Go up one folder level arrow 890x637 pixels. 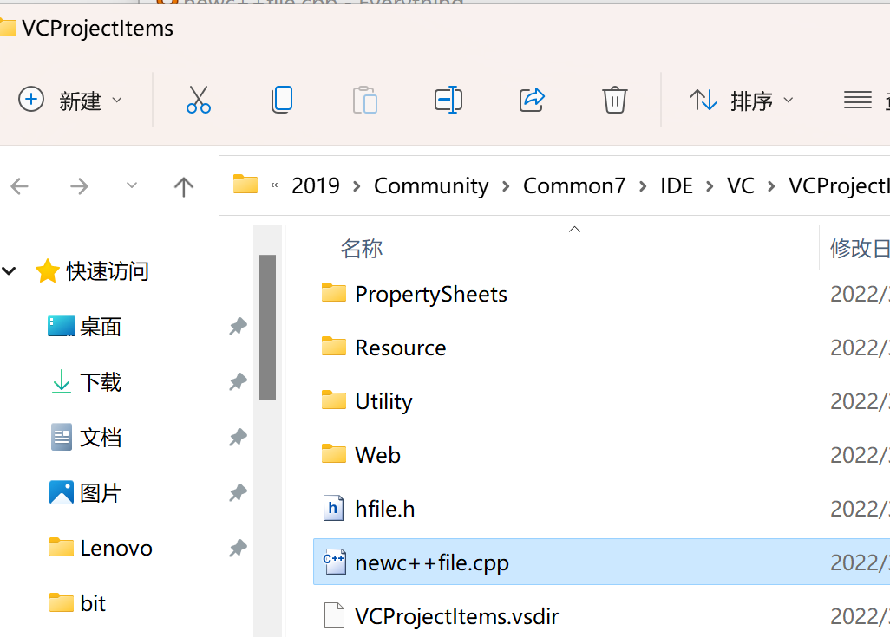183,186
